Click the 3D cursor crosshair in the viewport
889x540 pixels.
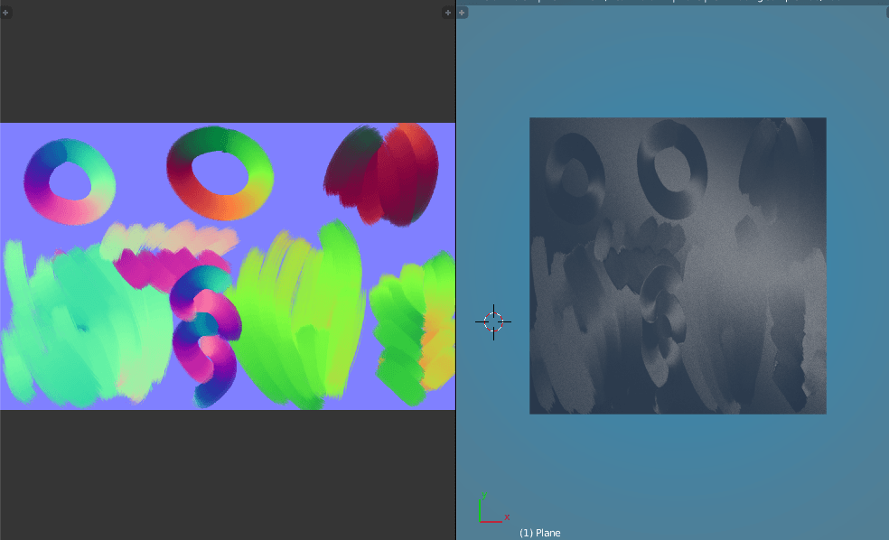[x=493, y=321]
